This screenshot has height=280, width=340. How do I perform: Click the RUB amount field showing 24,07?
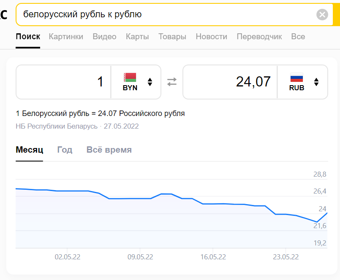(x=230, y=82)
